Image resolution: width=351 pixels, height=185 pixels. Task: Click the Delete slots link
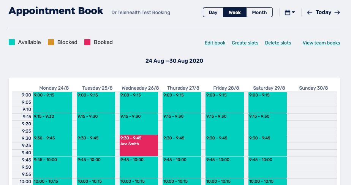pyautogui.click(x=278, y=43)
